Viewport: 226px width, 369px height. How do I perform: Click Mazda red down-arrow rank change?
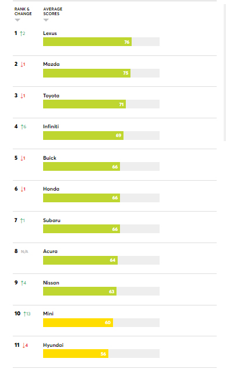[23, 64]
